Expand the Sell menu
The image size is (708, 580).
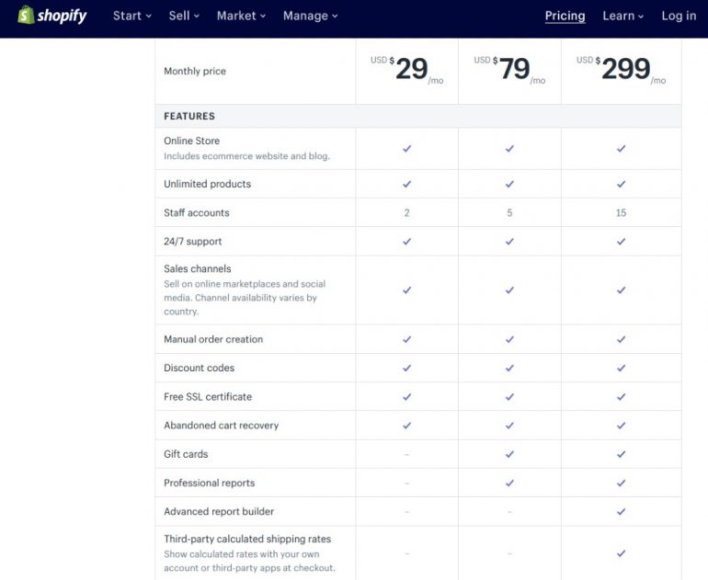tap(185, 16)
